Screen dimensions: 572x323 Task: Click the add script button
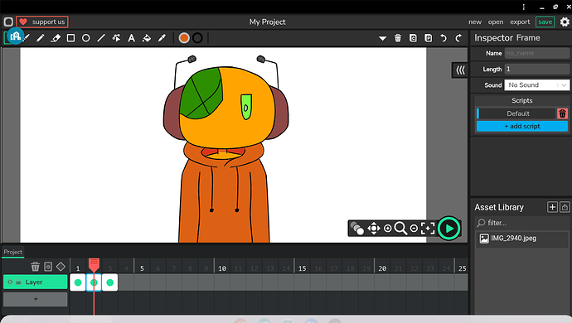(522, 126)
